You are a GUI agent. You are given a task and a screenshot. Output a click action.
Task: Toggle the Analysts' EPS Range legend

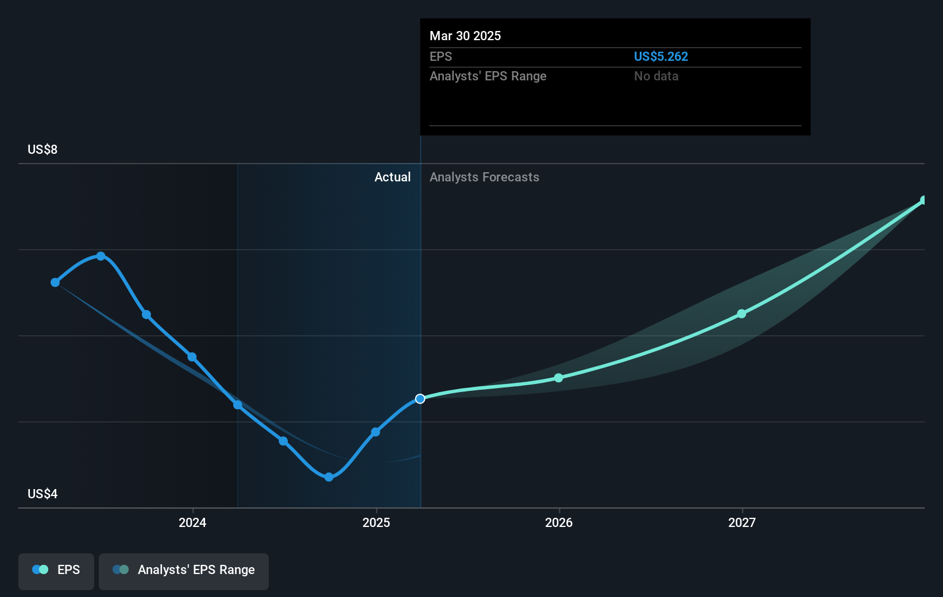[184, 571]
